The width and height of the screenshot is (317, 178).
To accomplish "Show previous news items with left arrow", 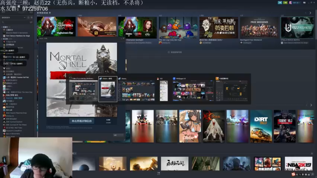I will tap(306, 13).
